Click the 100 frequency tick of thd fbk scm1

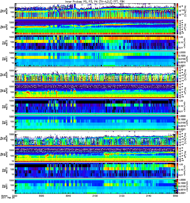(x=12, y=122)
